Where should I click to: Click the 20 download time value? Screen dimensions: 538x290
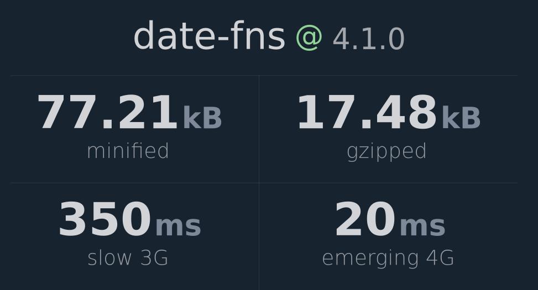tap(365, 219)
